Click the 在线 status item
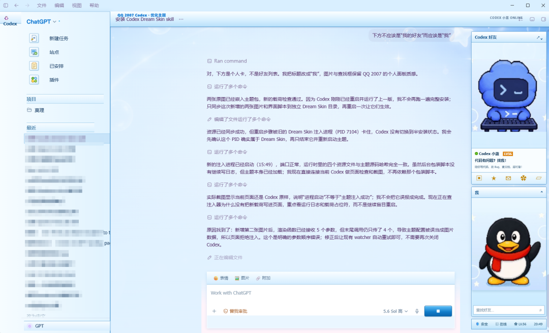549x333 pixels. point(501,324)
